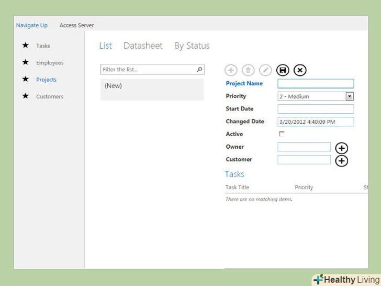The height and width of the screenshot is (286, 381).
Task: Click the Start Date input field
Action: click(x=316, y=109)
